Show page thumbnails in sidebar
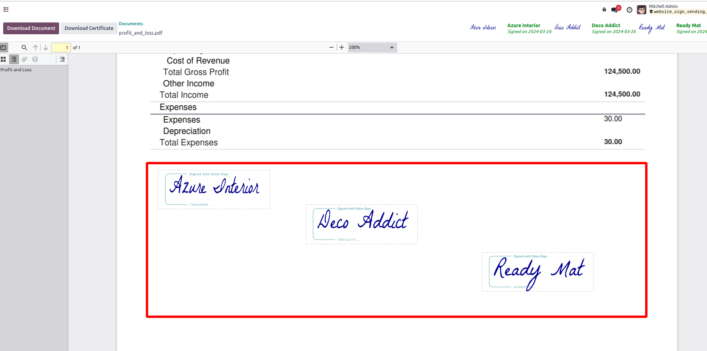Image resolution: width=707 pixels, height=351 pixels. 3,59
